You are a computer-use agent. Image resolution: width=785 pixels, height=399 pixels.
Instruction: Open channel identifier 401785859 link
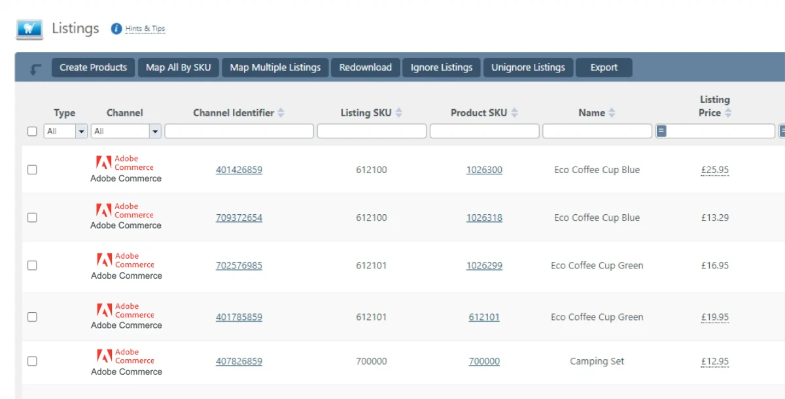point(239,317)
